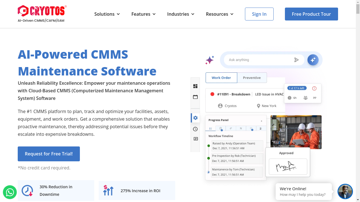Viewport: 360px width, 202px height.
Task: Select the calendar icon in sidebar
Action: 195,97
